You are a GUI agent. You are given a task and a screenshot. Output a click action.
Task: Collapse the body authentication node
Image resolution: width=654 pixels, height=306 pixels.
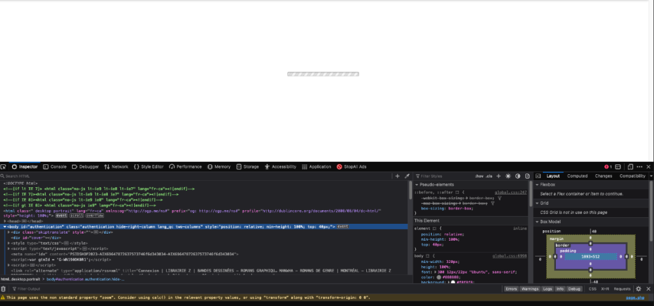(x=5, y=226)
